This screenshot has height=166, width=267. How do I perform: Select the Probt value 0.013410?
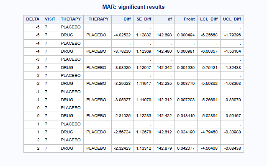point(186,116)
